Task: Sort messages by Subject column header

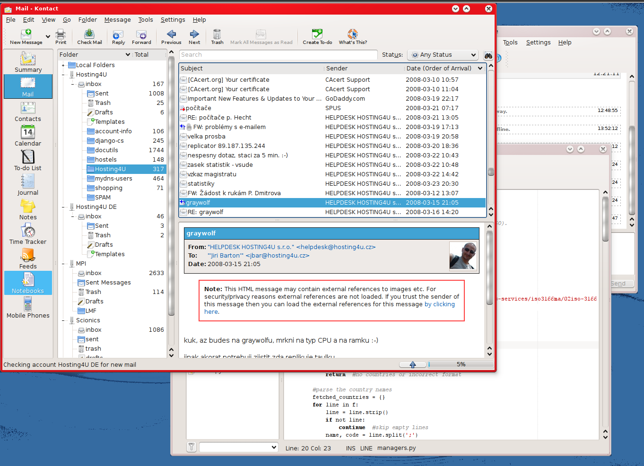Action: [x=251, y=69]
